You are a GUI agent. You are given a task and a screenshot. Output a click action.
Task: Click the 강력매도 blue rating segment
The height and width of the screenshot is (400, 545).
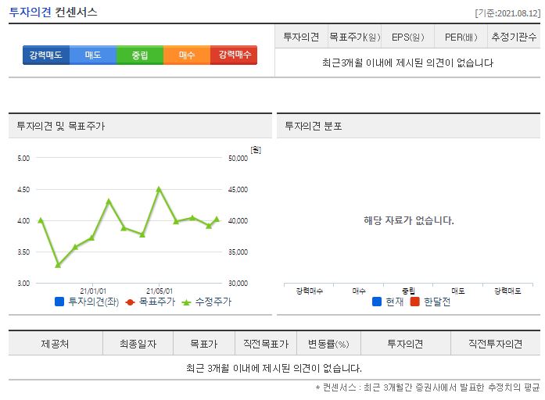(46, 55)
